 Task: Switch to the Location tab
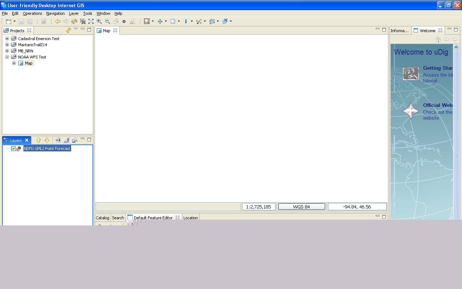191,217
